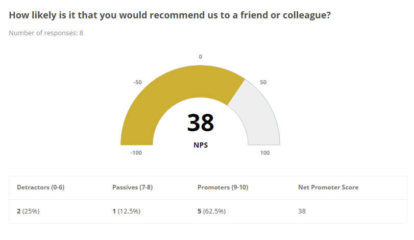The height and width of the screenshot is (240, 414).
Task: Click the 38 value in table
Action: pyautogui.click(x=302, y=211)
